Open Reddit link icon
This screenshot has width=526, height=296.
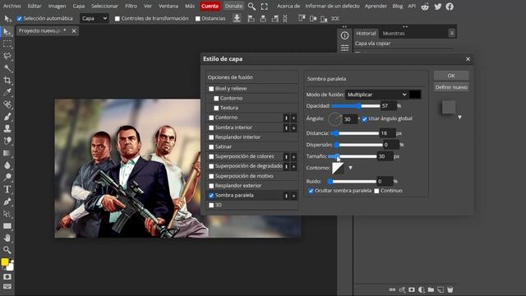425,6
